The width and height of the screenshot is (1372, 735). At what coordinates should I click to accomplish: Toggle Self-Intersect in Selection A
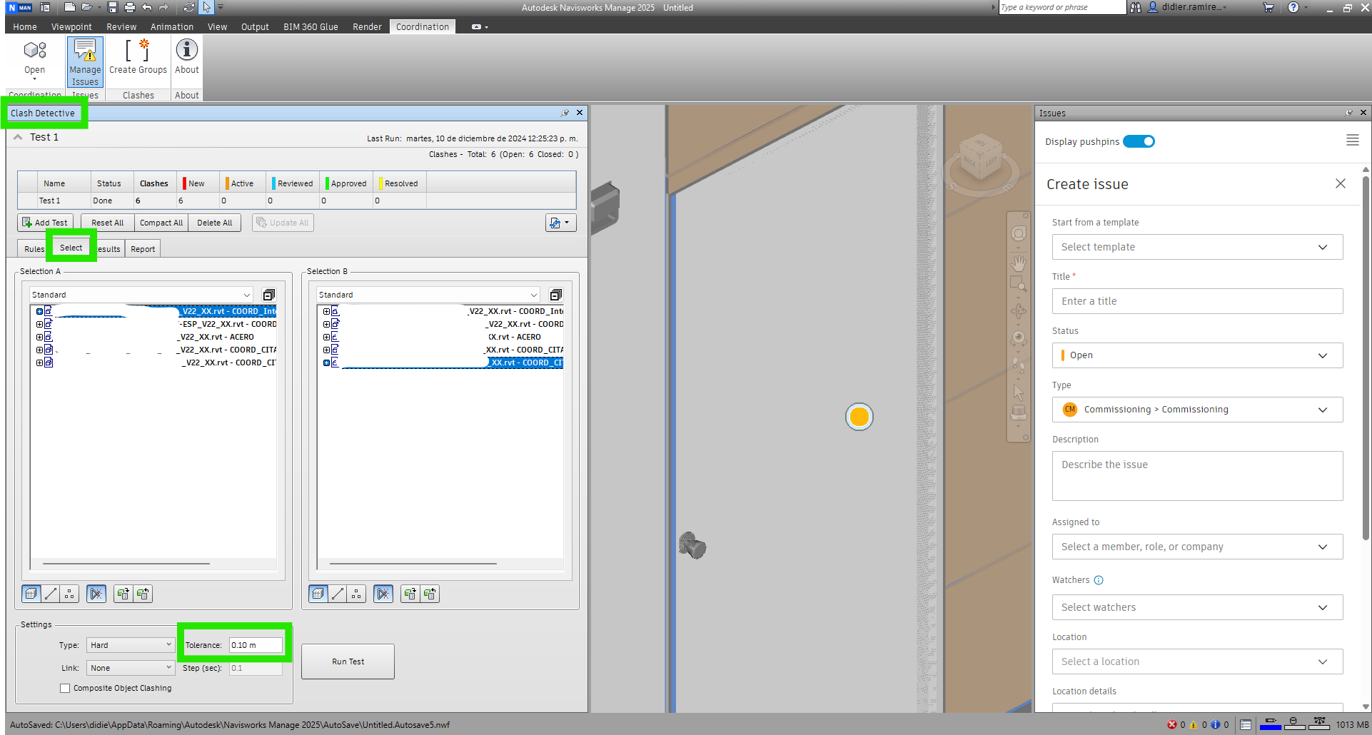(x=96, y=594)
